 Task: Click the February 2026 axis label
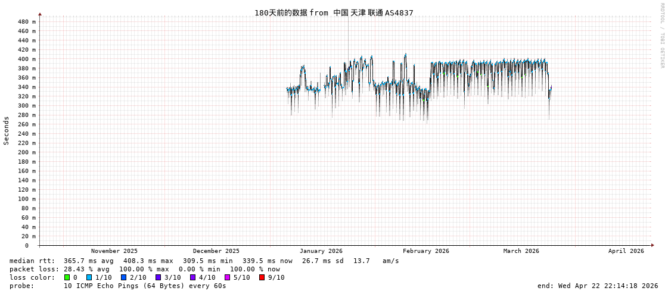click(425, 251)
